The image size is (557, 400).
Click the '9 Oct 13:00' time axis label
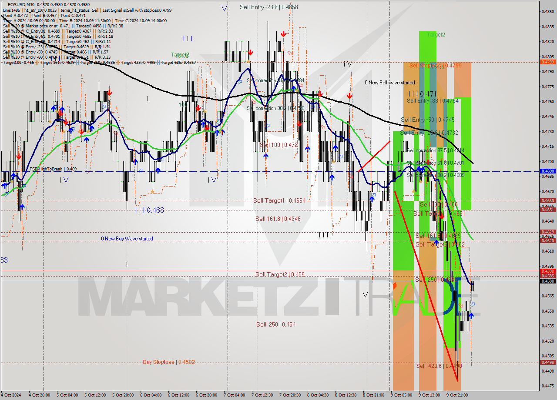coord(430,395)
